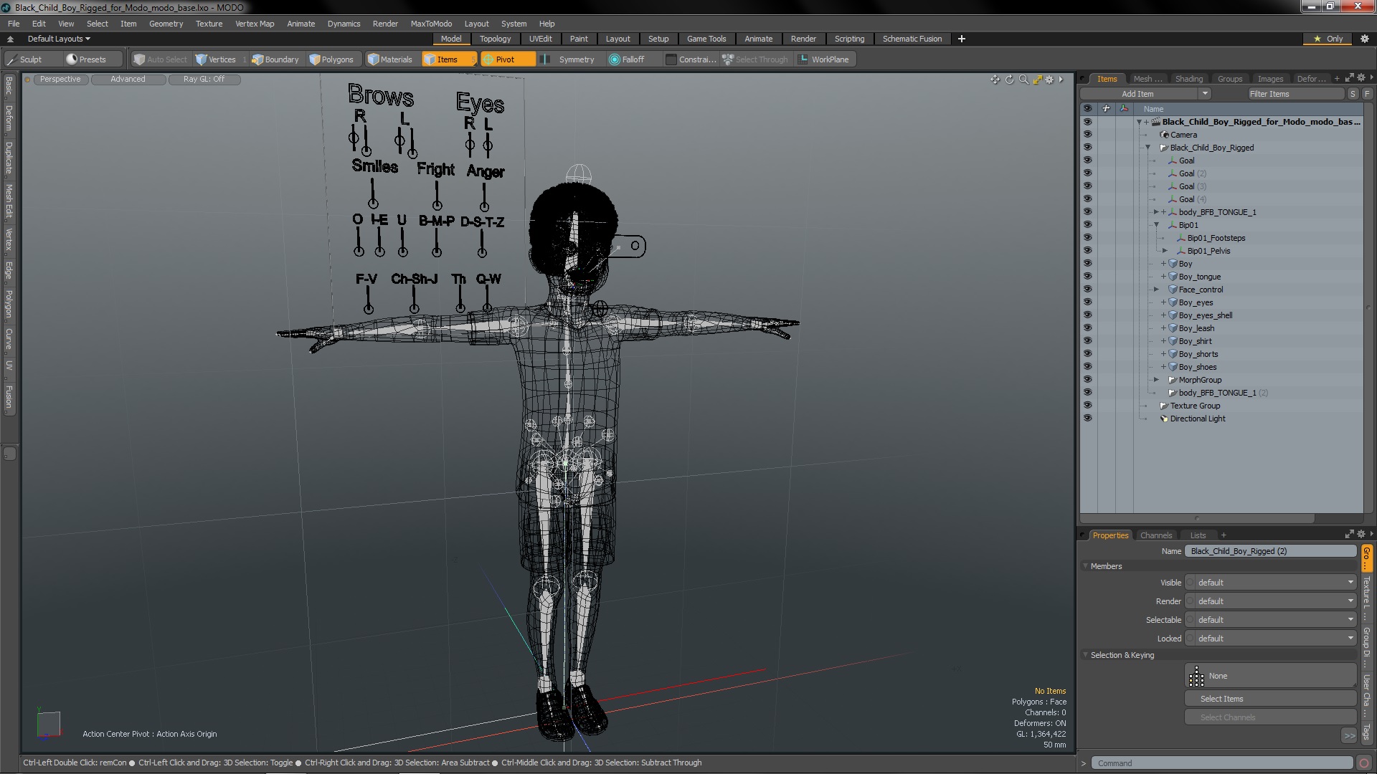Activate the Polygons selection mode
Screen dimensions: 1377x774
pos(331,59)
